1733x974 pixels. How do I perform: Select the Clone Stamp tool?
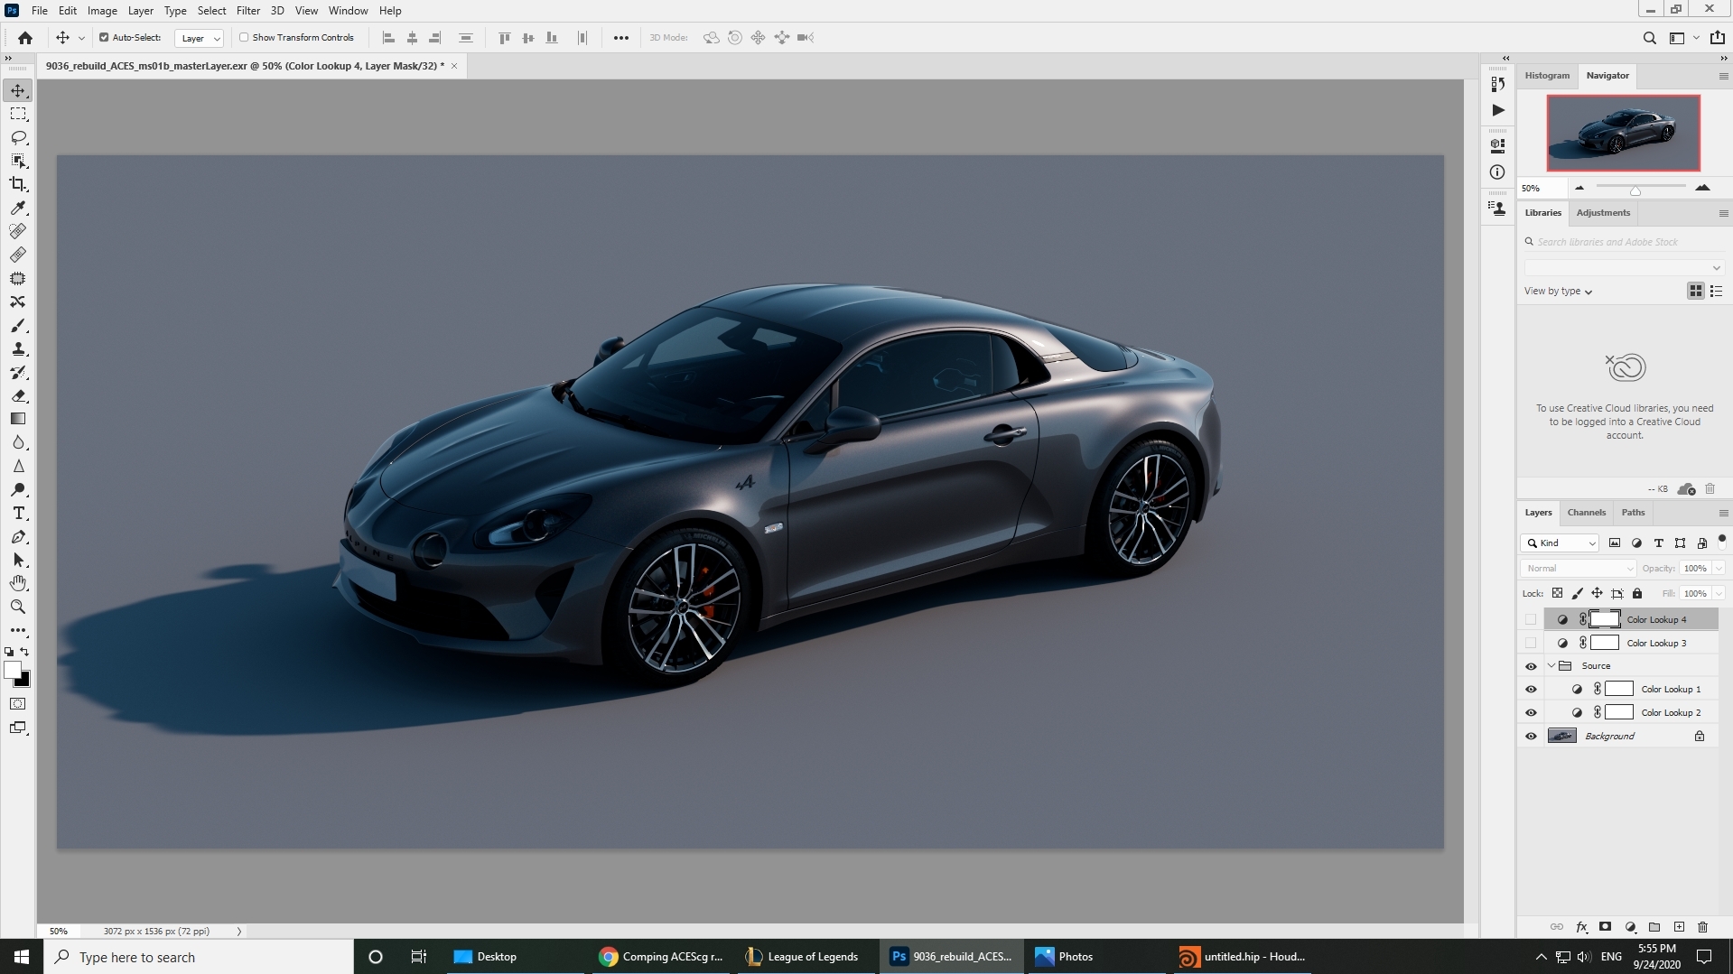18,348
